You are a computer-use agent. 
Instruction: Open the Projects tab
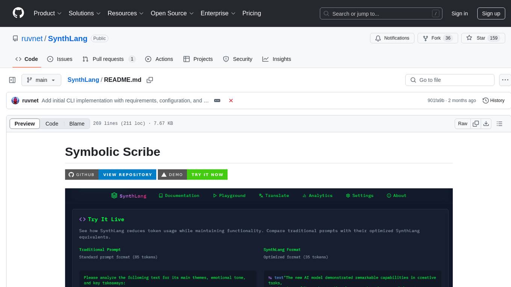click(x=198, y=59)
